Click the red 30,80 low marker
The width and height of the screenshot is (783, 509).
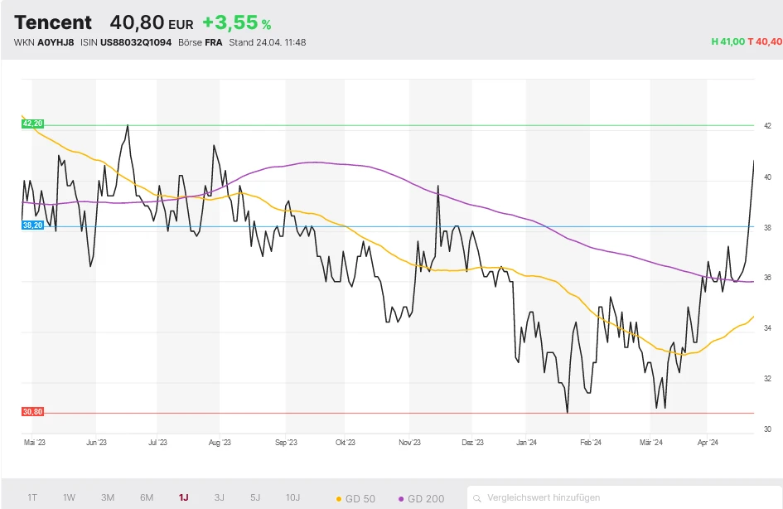32,412
